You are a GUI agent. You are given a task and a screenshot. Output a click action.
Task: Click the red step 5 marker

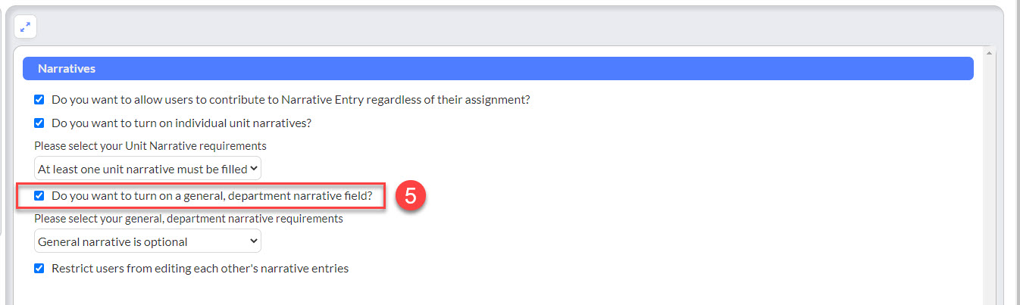(410, 196)
